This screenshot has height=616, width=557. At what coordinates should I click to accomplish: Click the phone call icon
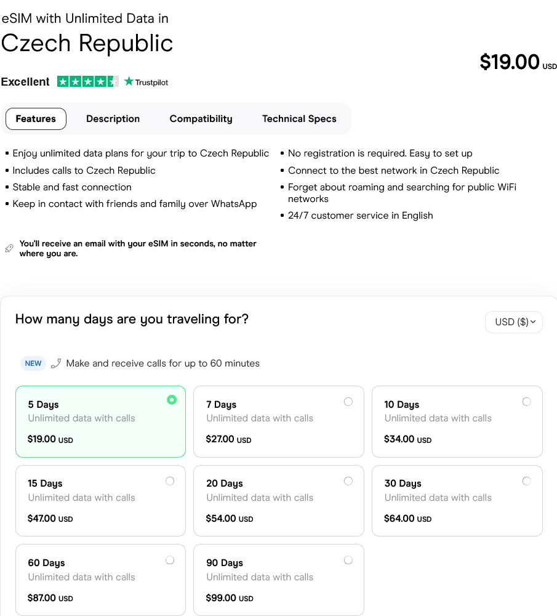coord(56,363)
